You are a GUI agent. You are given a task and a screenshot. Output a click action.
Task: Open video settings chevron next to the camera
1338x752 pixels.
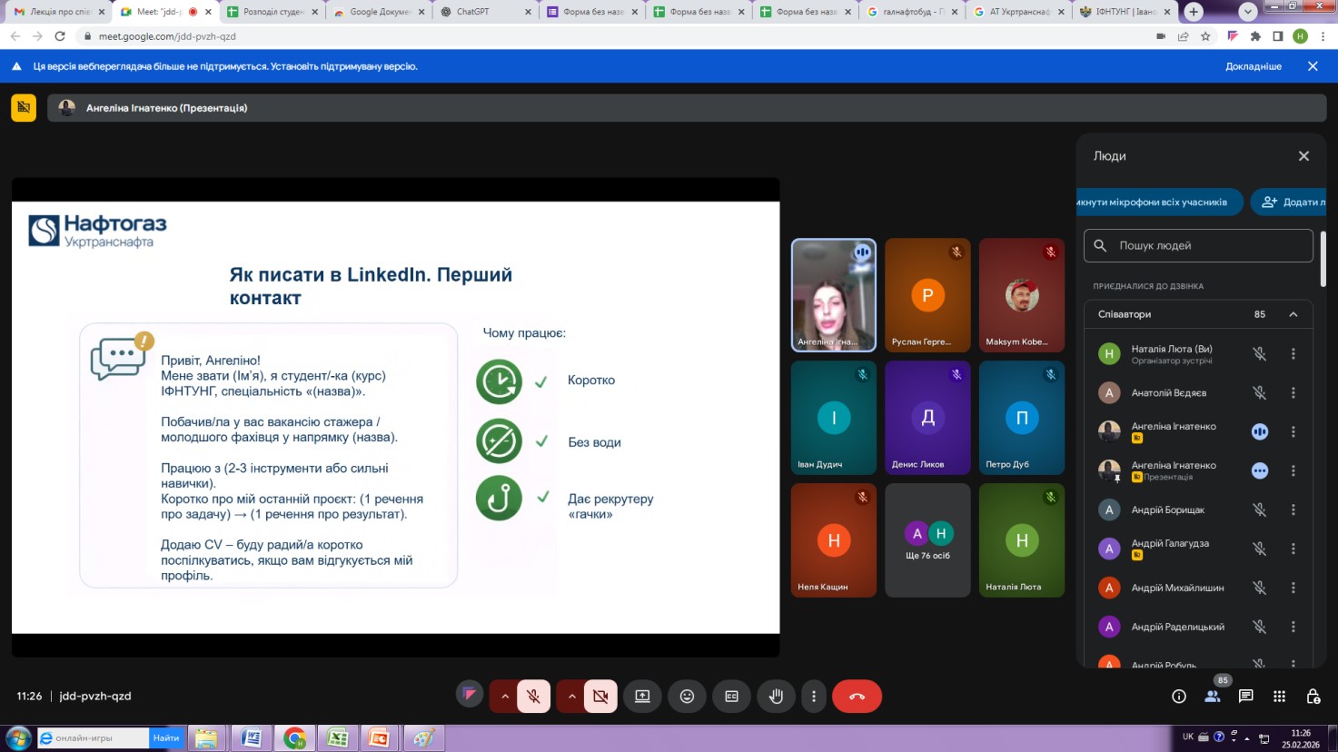click(571, 697)
